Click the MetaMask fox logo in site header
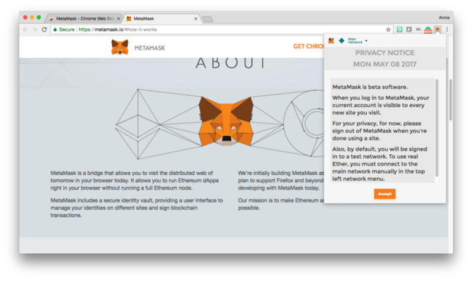The image size is (472, 281). [x=120, y=47]
